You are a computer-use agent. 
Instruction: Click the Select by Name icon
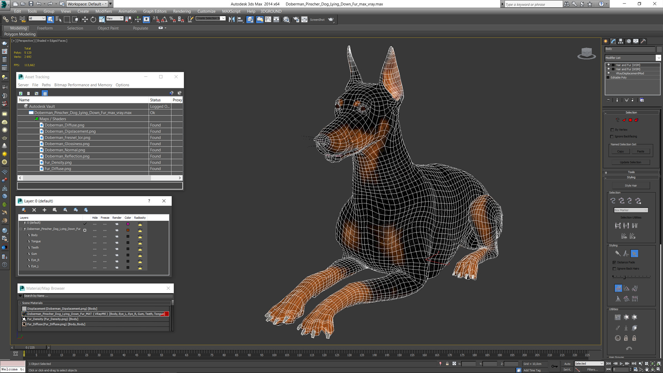point(58,19)
